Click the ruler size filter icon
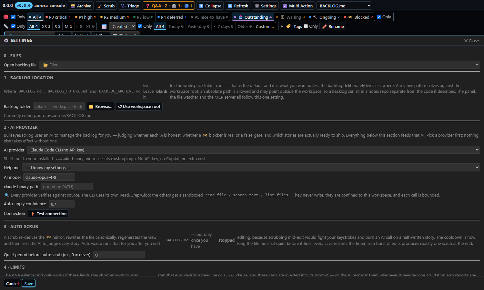The width and height of the screenshot is (484, 290). coord(6,26)
